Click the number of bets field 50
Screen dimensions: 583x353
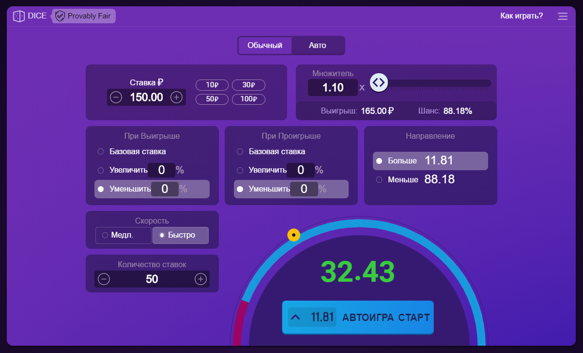tap(152, 279)
